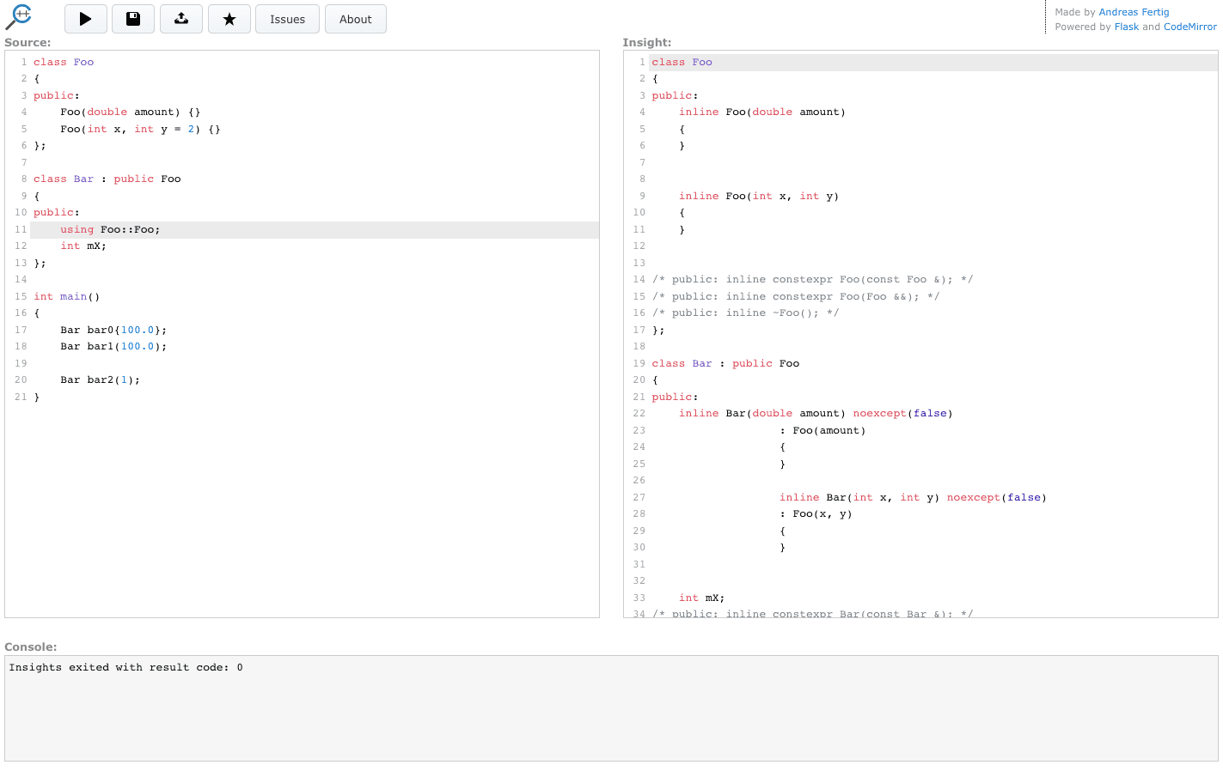Screen dimensions: 1223x771
Task: Click source line 'Foo(double amount) {}'
Action: click(130, 112)
